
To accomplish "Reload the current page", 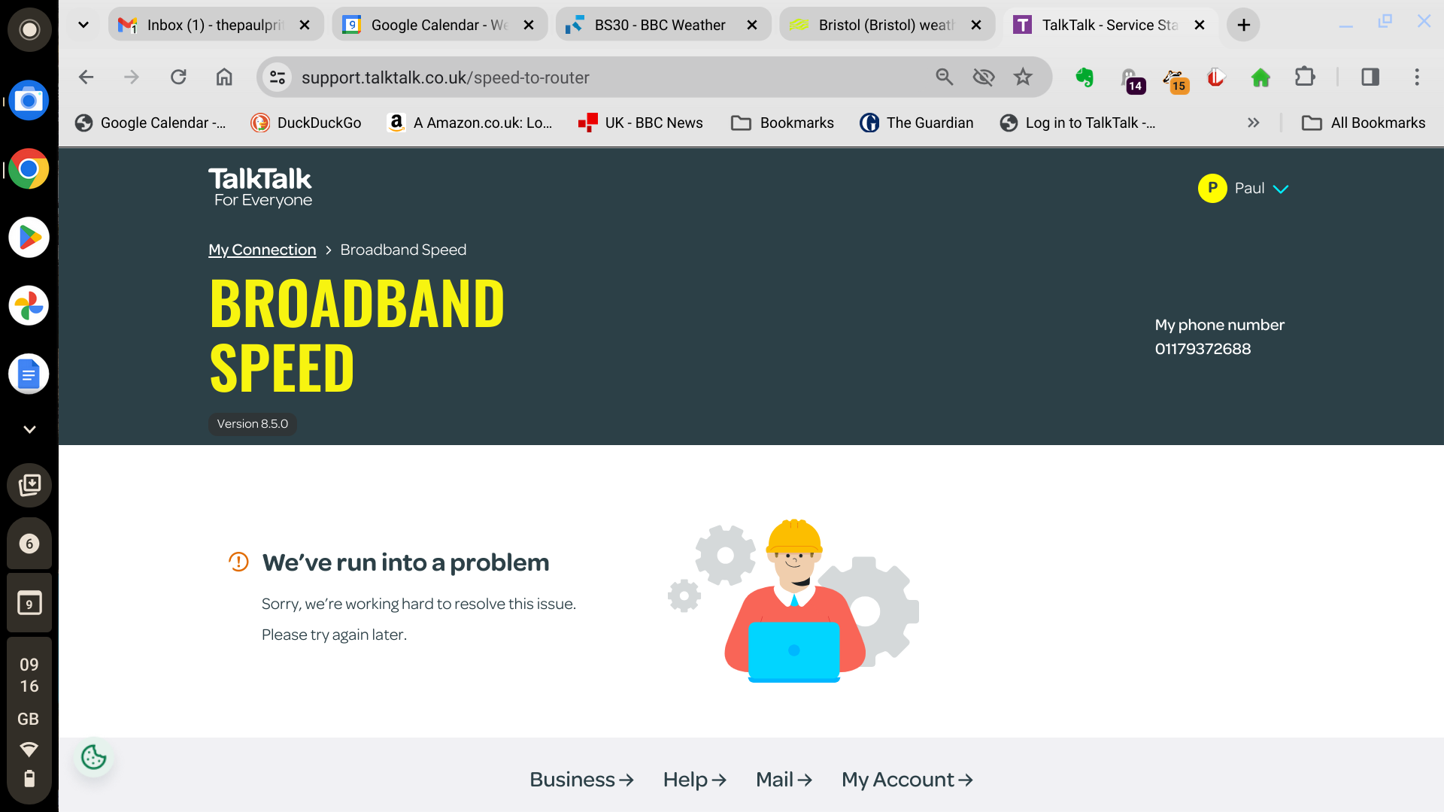I will click(x=178, y=77).
